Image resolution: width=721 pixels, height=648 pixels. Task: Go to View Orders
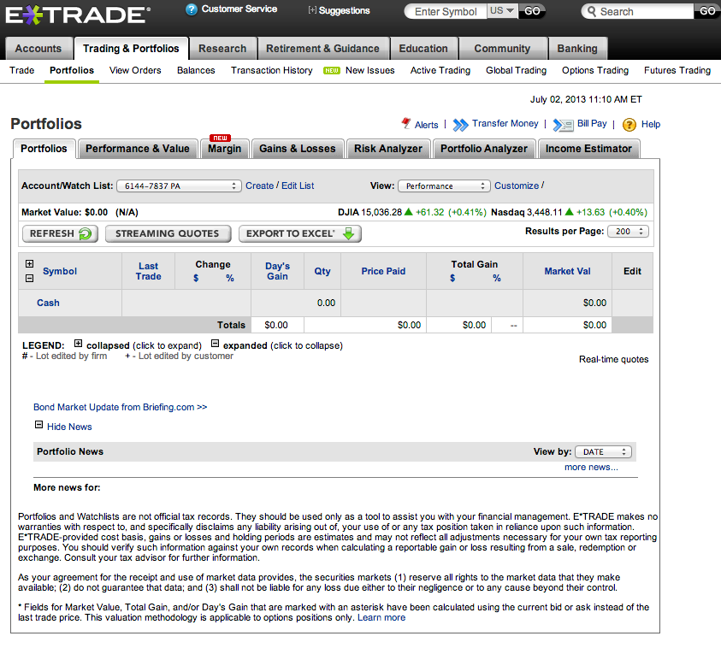(135, 71)
